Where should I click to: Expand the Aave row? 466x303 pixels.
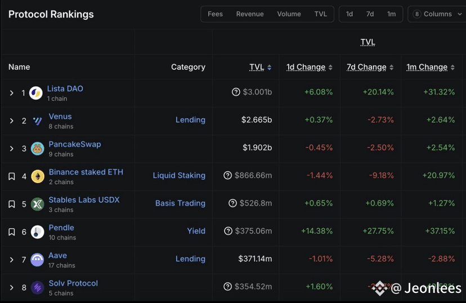point(12,260)
